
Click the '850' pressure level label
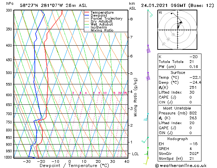pos(9,138)
